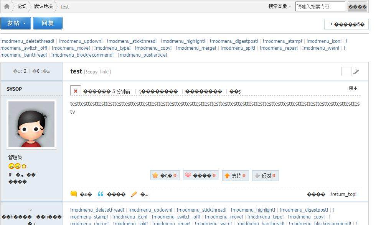Image resolution: width=381 pixels, height=225 pixels.
Task: Click the broken image icon in the post header
Action: pyautogui.click(x=75, y=91)
